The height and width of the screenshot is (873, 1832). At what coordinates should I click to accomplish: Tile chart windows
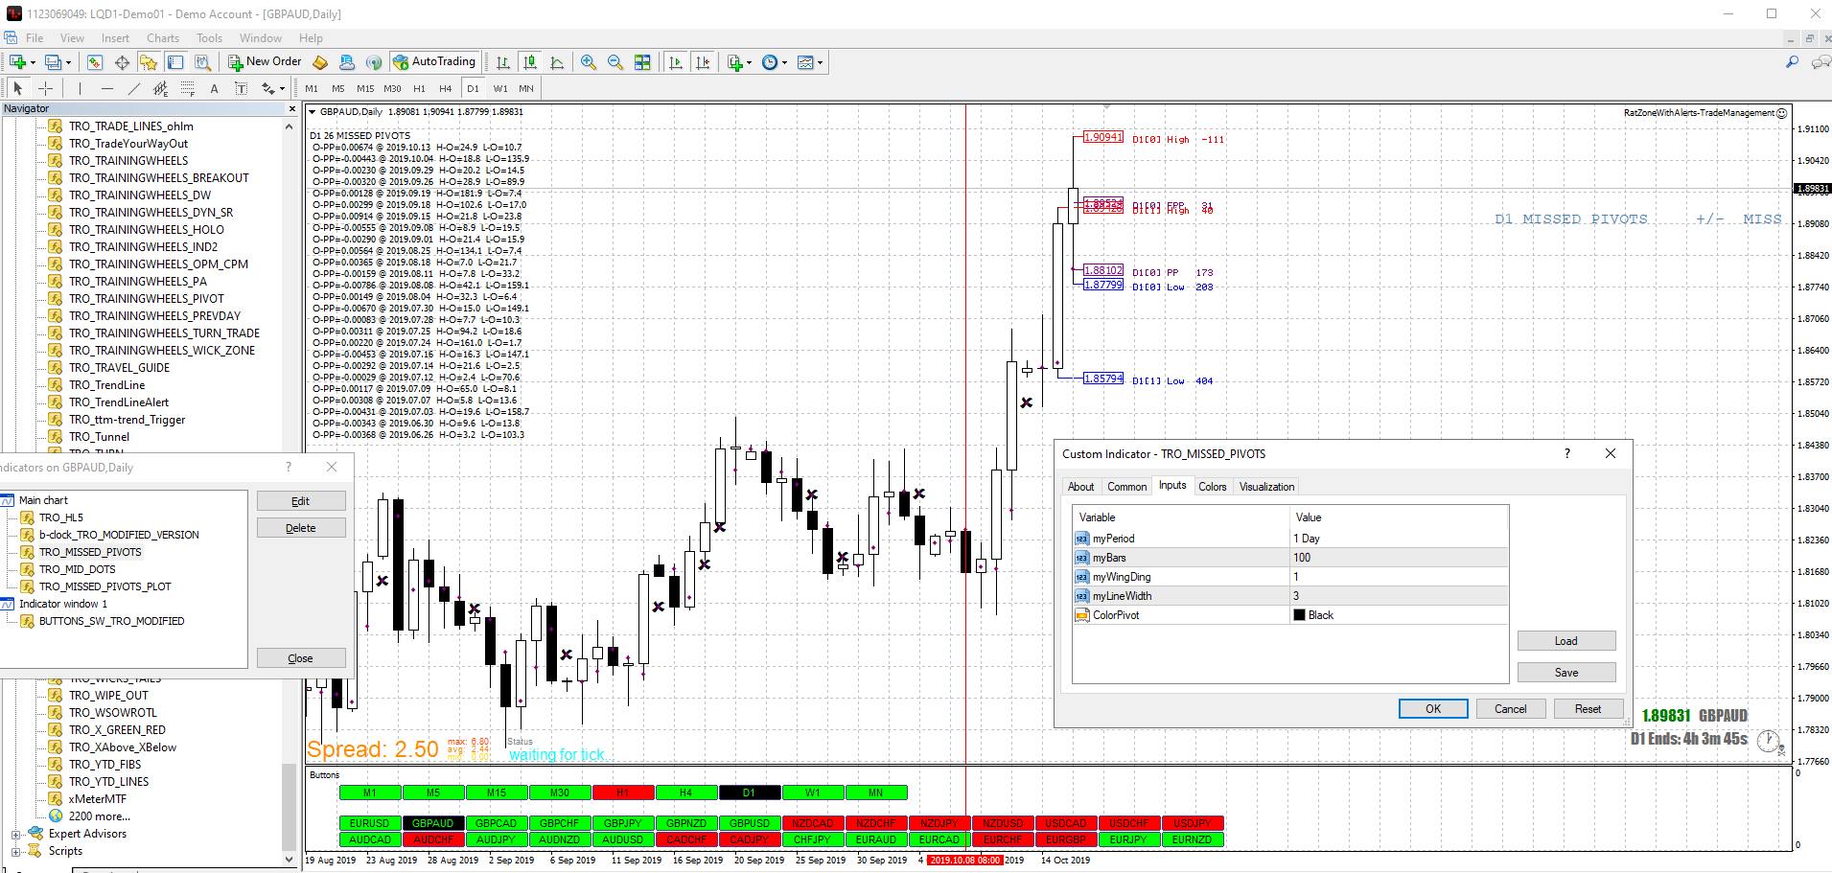(642, 62)
